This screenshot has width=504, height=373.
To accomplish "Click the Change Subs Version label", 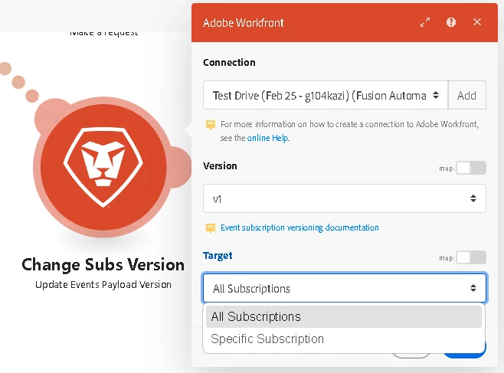I will click(103, 265).
